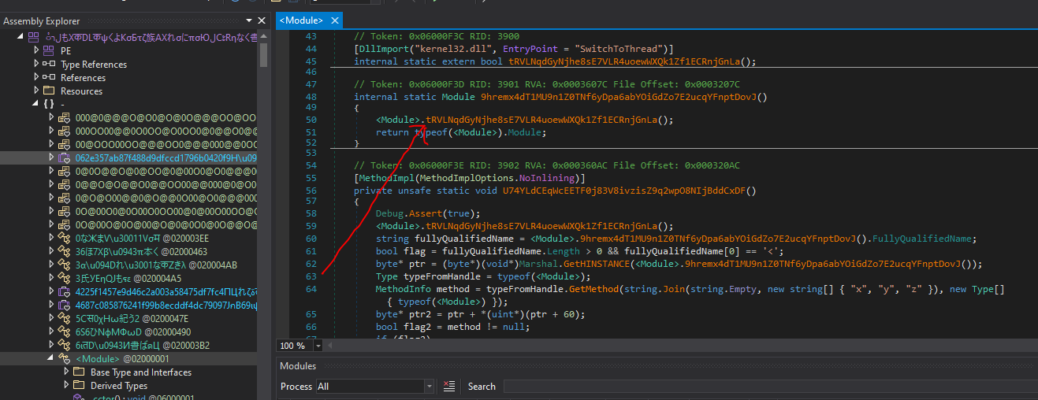Viewport: 1038px width, 400px height.
Task: Click the 4687c085876241f99b8 struct icon
Action: [65, 305]
